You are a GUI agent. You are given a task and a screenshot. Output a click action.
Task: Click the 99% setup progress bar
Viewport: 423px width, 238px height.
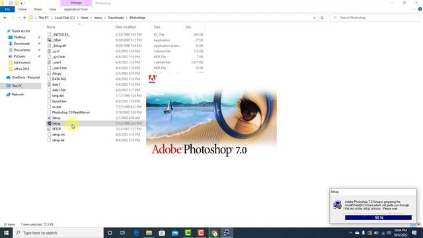[x=378, y=218]
